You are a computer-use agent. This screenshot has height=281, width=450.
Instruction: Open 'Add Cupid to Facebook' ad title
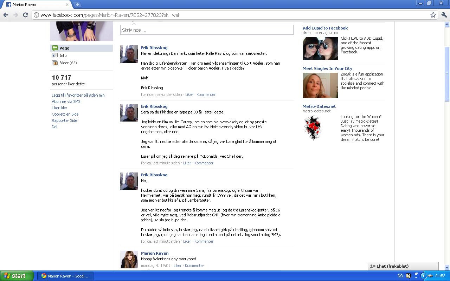point(325,28)
